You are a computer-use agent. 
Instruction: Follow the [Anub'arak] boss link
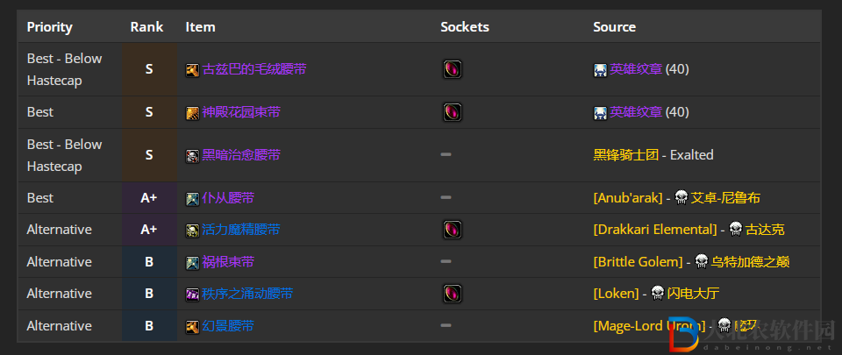(x=628, y=198)
